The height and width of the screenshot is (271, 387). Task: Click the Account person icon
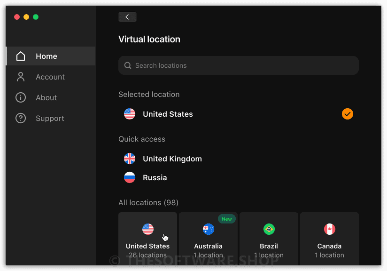coord(21,77)
